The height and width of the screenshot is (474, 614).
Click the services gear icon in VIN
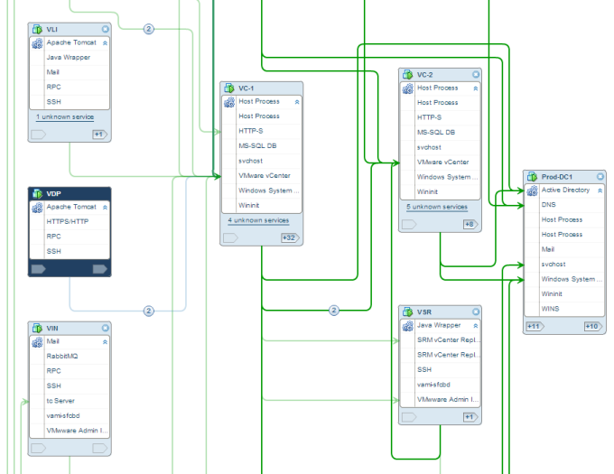[x=37, y=342]
